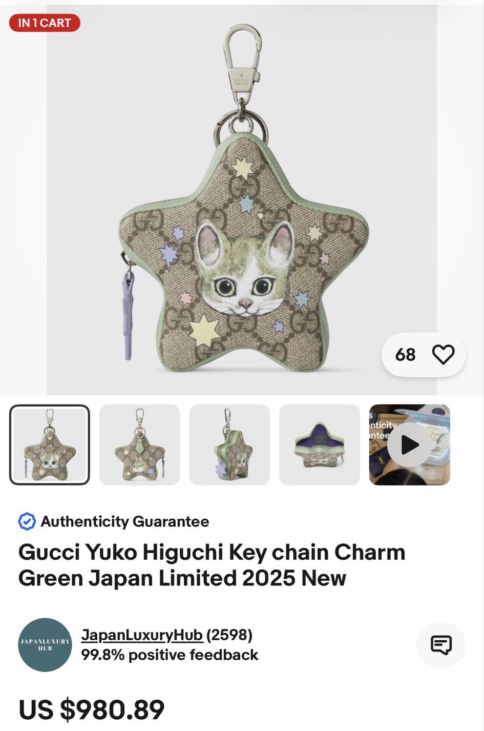Tap the heart icon to watch item
Image resolution: width=484 pixels, height=731 pixels.
point(443,354)
